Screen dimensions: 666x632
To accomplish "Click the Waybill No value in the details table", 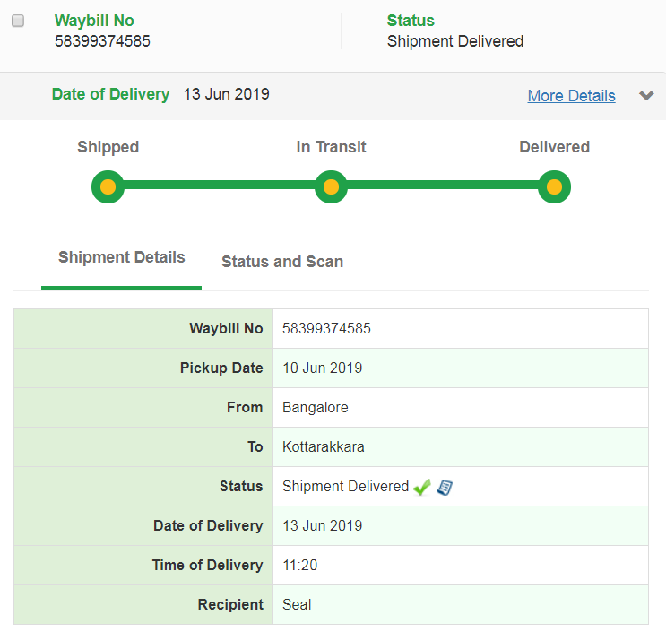I will click(x=326, y=329).
